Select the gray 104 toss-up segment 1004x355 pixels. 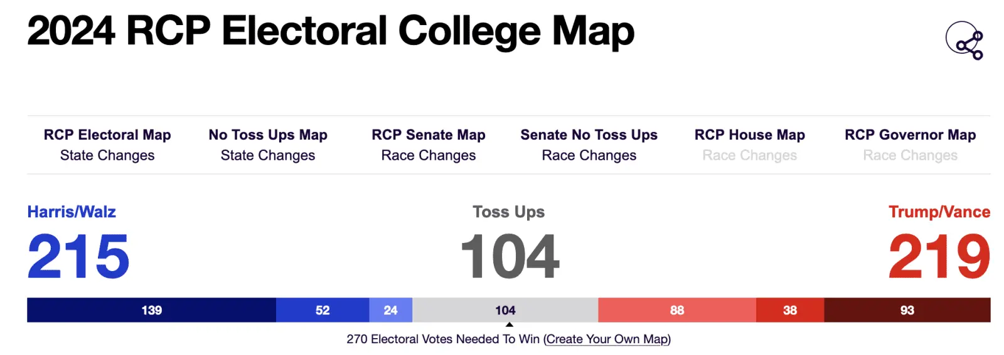pos(505,310)
